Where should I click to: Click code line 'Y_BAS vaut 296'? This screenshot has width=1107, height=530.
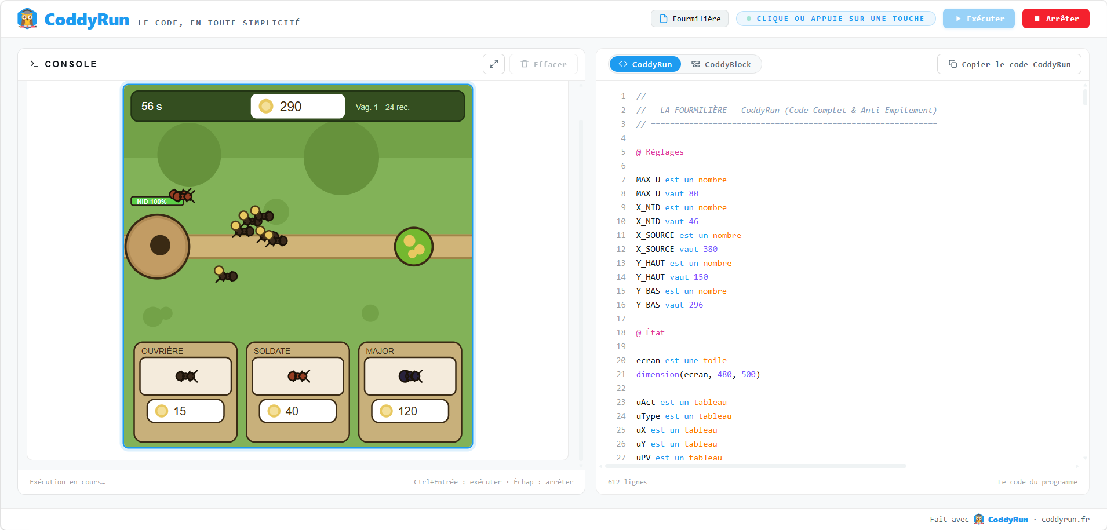coord(669,305)
